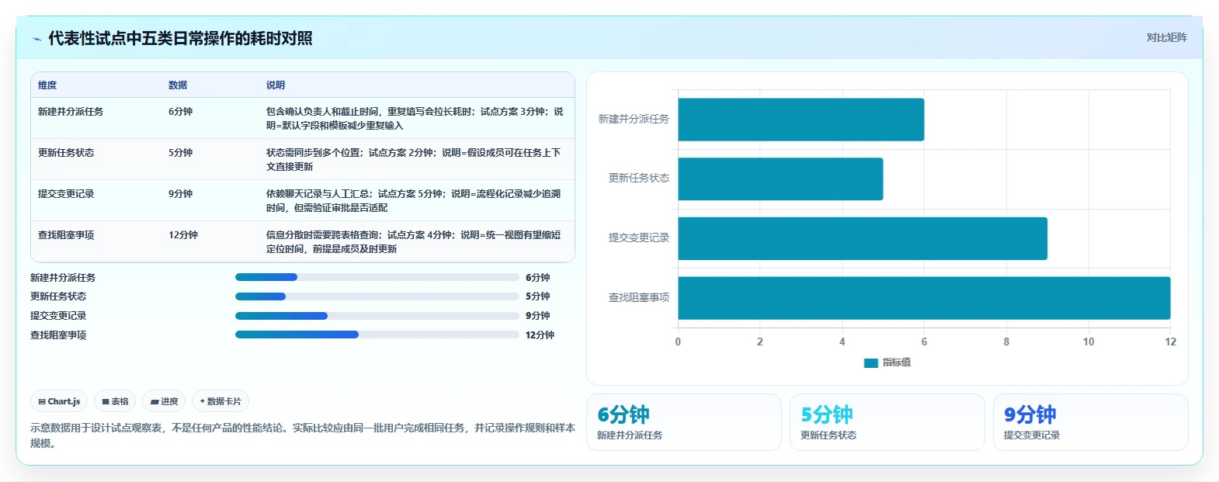This screenshot has width=1219, height=482.
Task: Select the 新建并分派任务 progress bar
Action: click(x=377, y=277)
